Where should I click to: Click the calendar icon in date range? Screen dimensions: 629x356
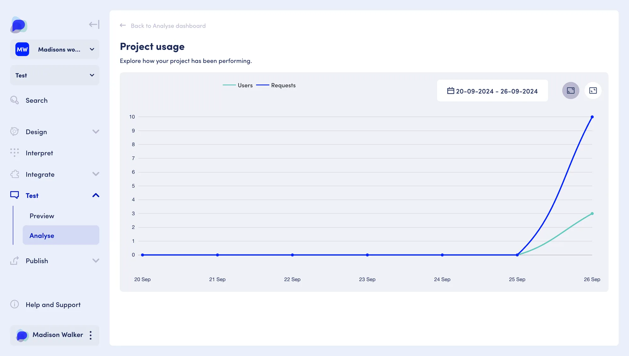451,91
